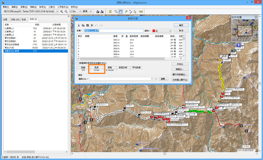Select the zoom tool with magnifier cursor
This screenshot has height=160, width=263.
click(x=116, y=11)
